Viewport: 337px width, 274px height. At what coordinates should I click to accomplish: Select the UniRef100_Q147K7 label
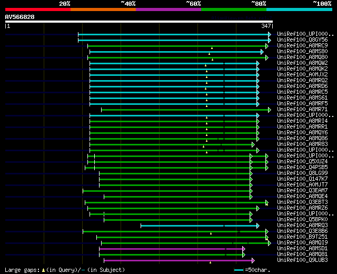(302, 179)
